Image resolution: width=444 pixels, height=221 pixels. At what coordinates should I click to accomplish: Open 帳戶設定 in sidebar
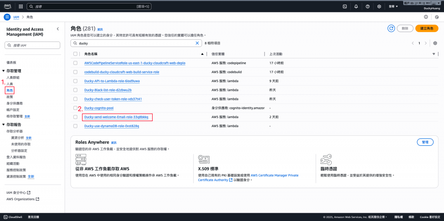[x=13, y=110]
